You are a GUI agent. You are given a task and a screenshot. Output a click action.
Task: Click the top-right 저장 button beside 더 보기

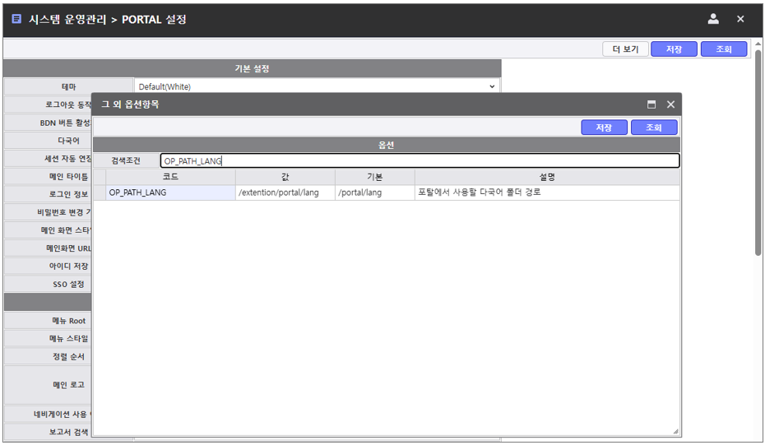tap(674, 49)
